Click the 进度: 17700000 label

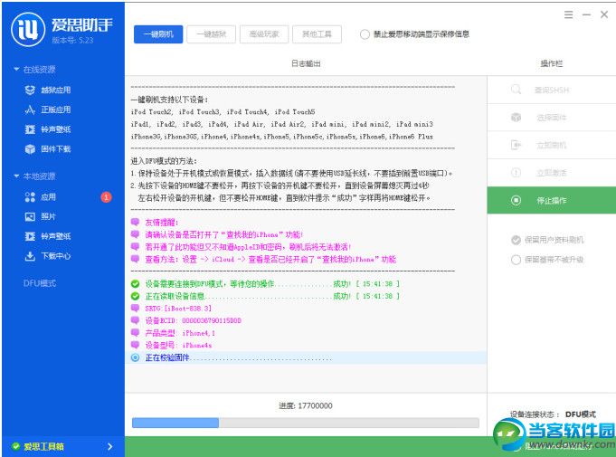(x=306, y=405)
